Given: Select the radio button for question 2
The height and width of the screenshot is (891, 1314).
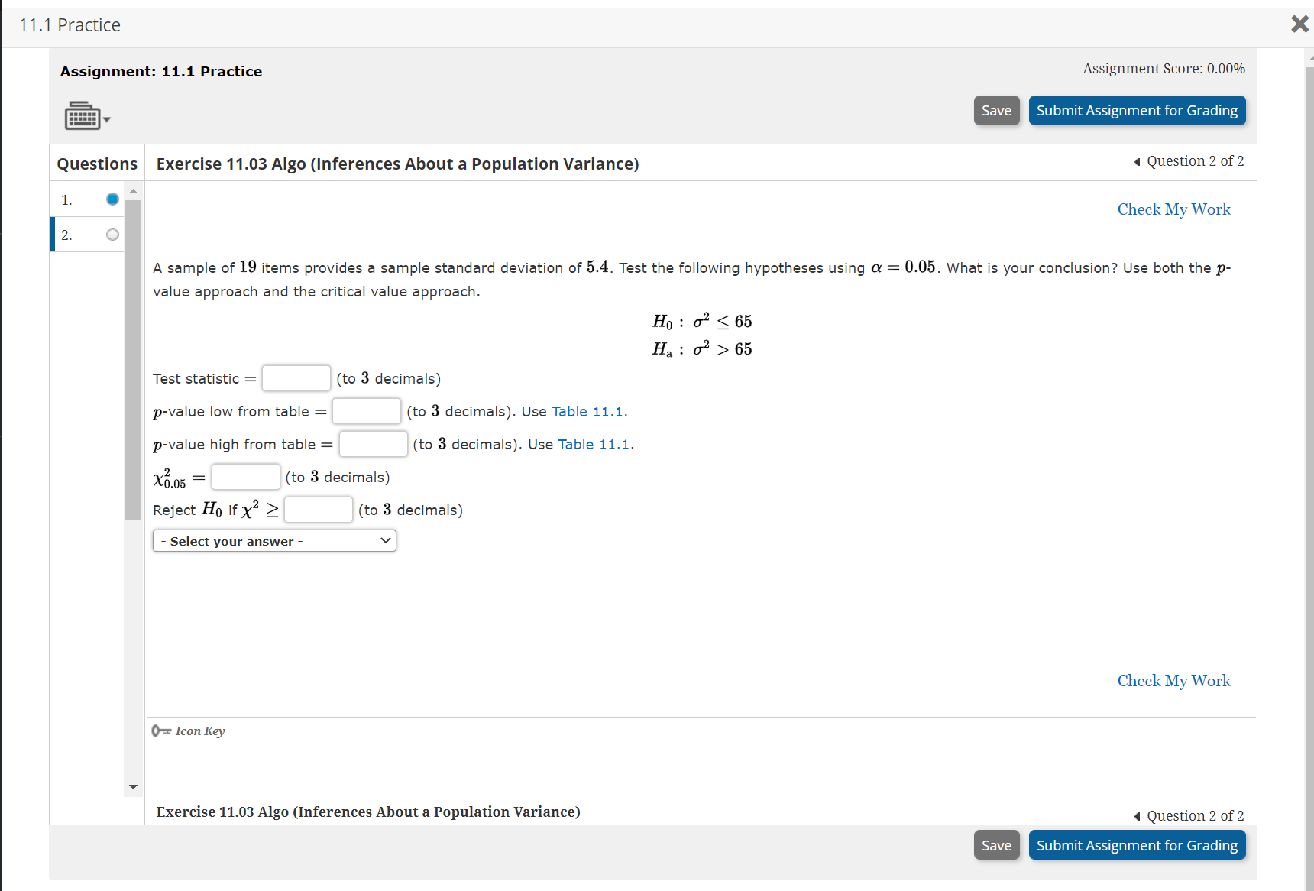Looking at the screenshot, I should [x=112, y=235].
